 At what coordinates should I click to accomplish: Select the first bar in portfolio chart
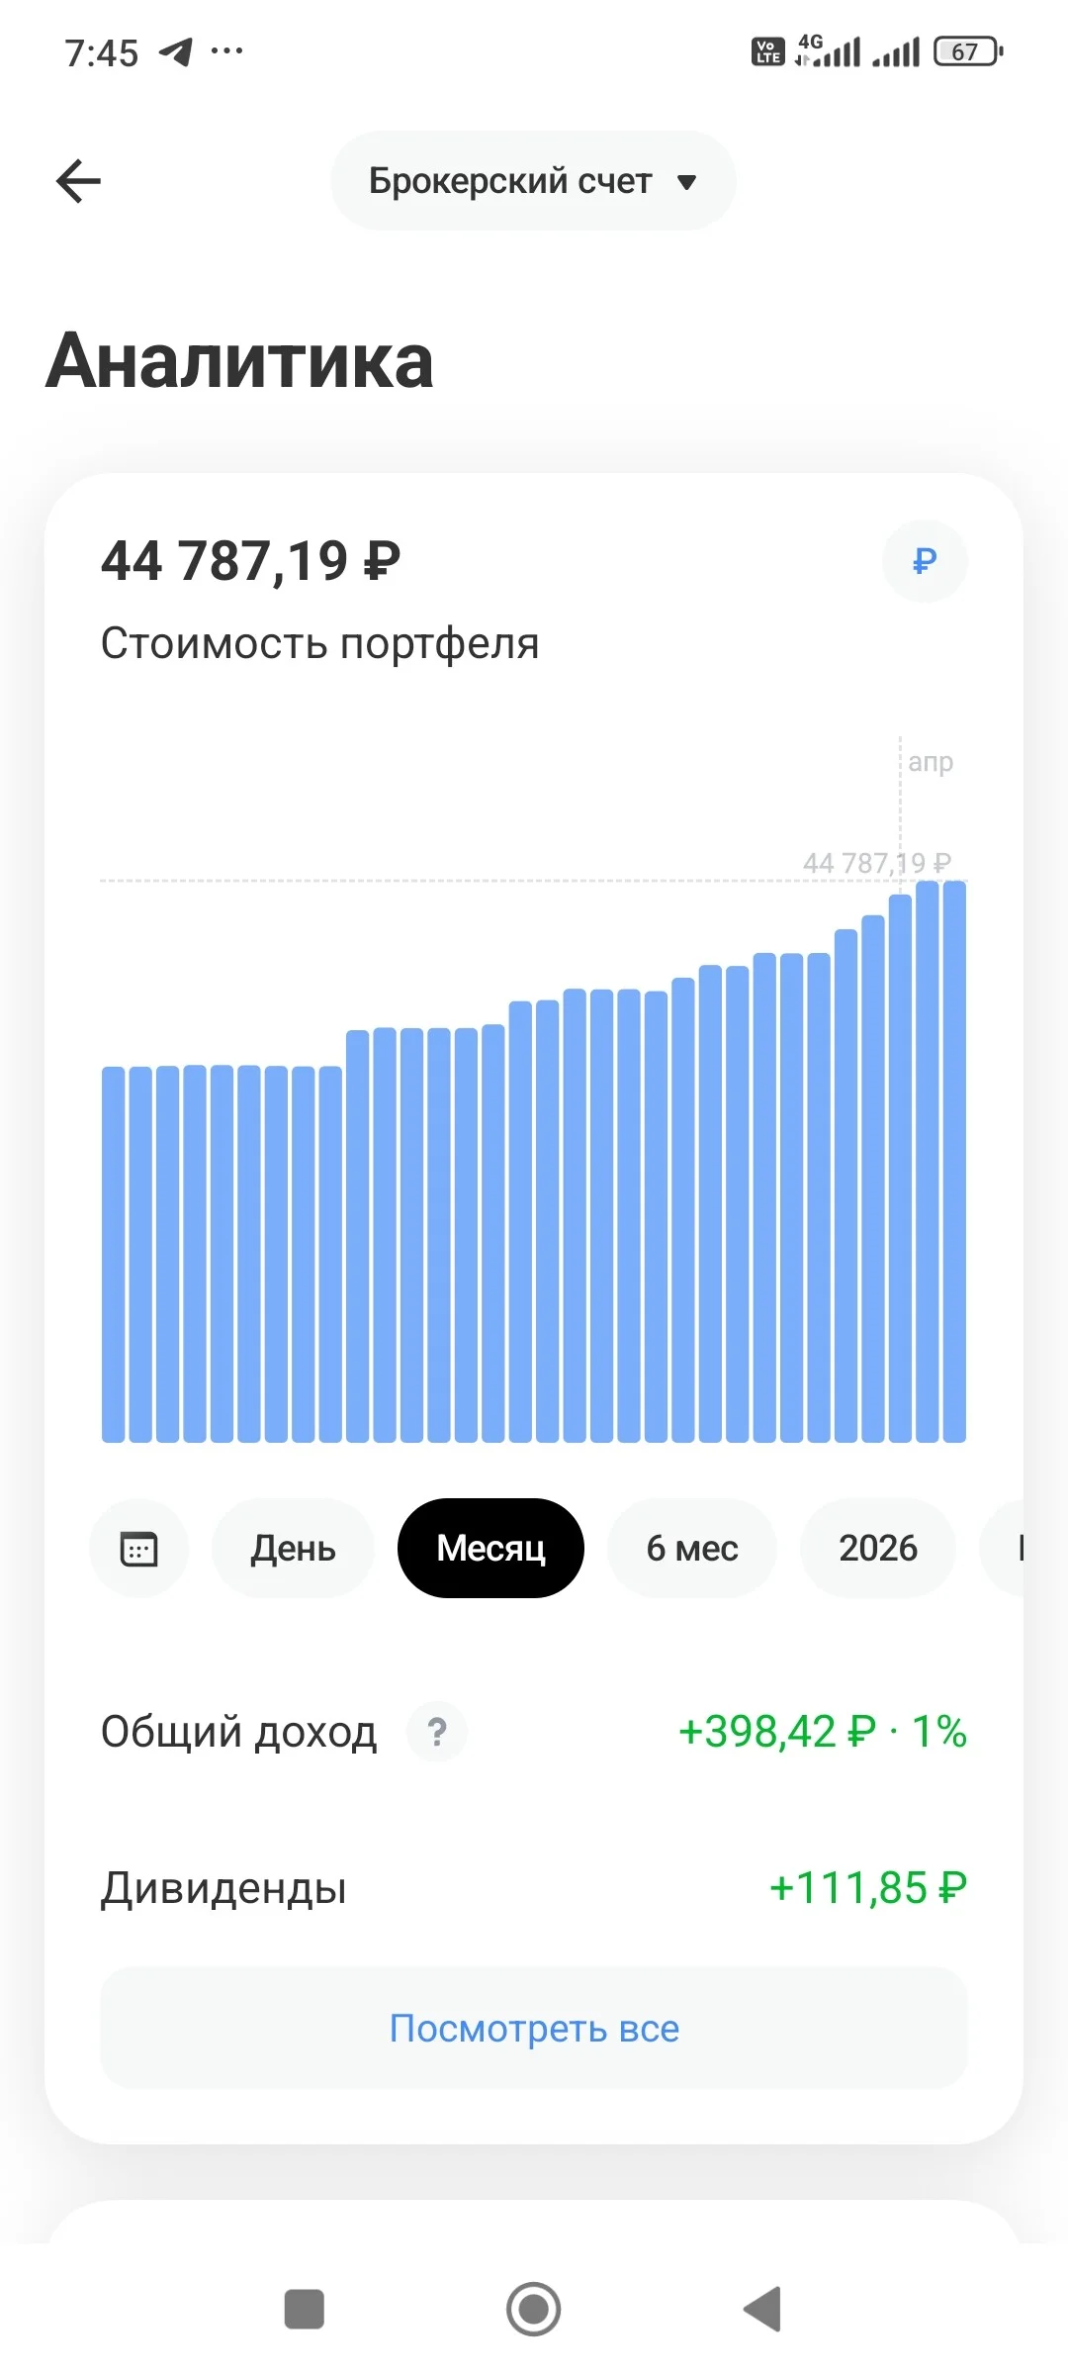[x=114, y=1255]
